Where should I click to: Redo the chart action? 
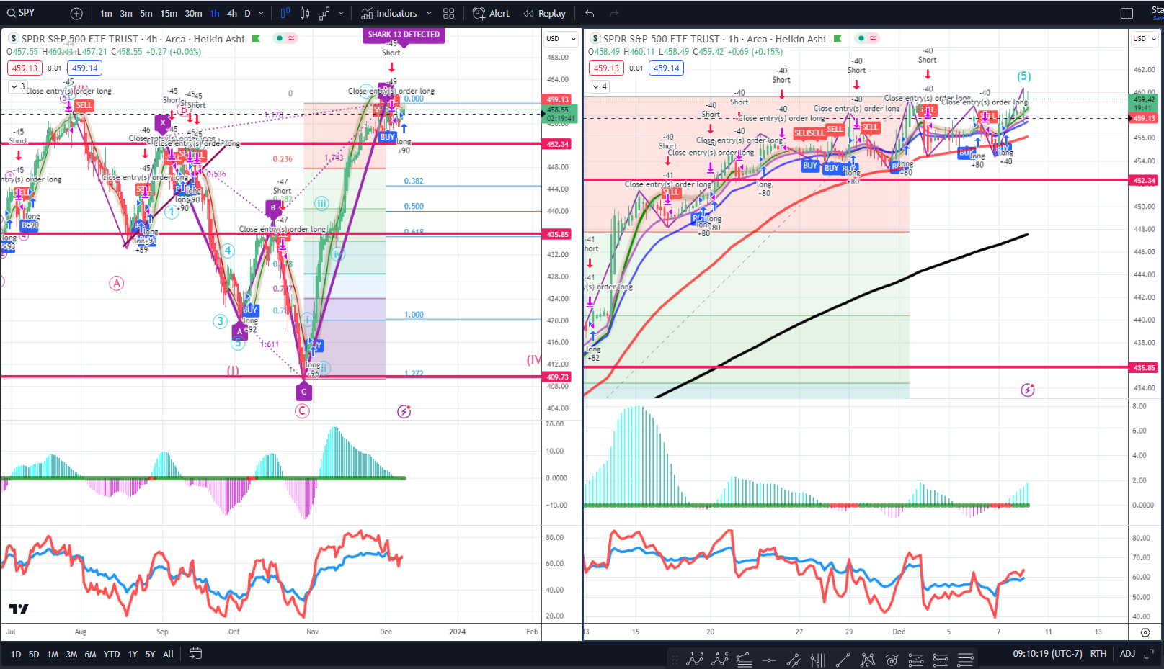[x=614, y=13]
